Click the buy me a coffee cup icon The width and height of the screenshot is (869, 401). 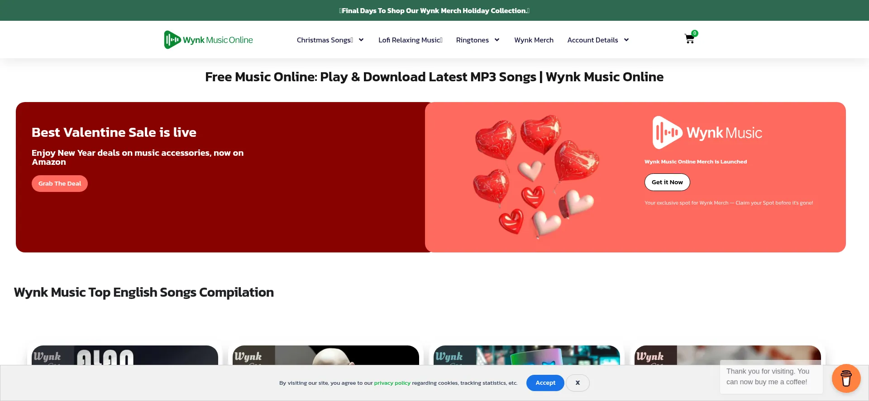(846, 378)
